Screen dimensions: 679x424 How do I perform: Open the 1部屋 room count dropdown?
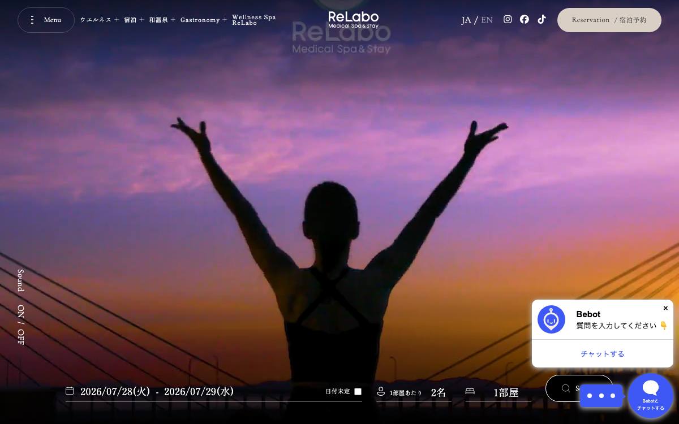click(x=506, y=392)
